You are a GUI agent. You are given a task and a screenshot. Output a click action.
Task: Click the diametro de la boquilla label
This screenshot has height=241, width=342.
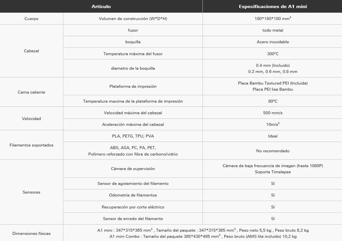133,68
